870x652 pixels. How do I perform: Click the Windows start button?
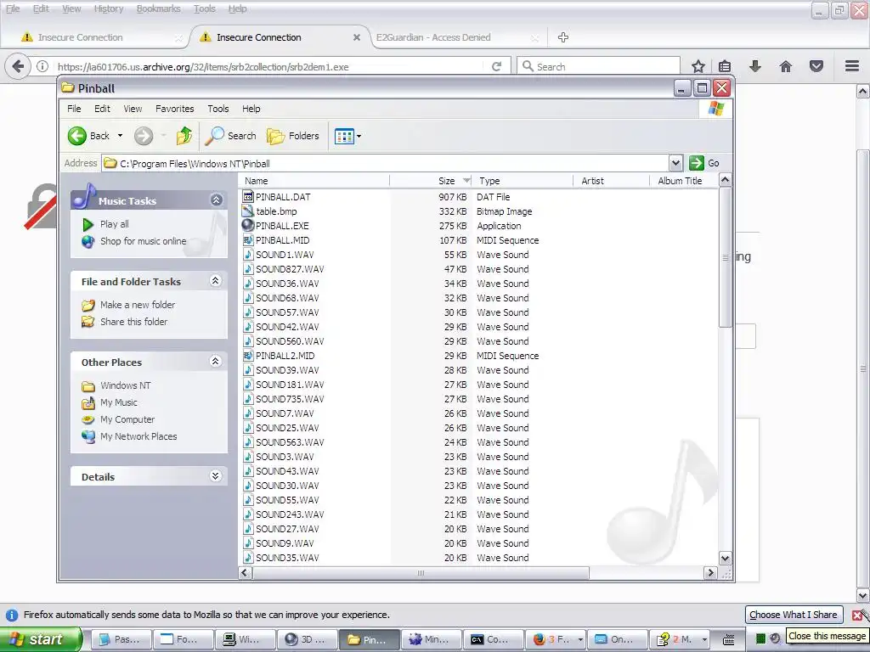(x=41, y=639)
